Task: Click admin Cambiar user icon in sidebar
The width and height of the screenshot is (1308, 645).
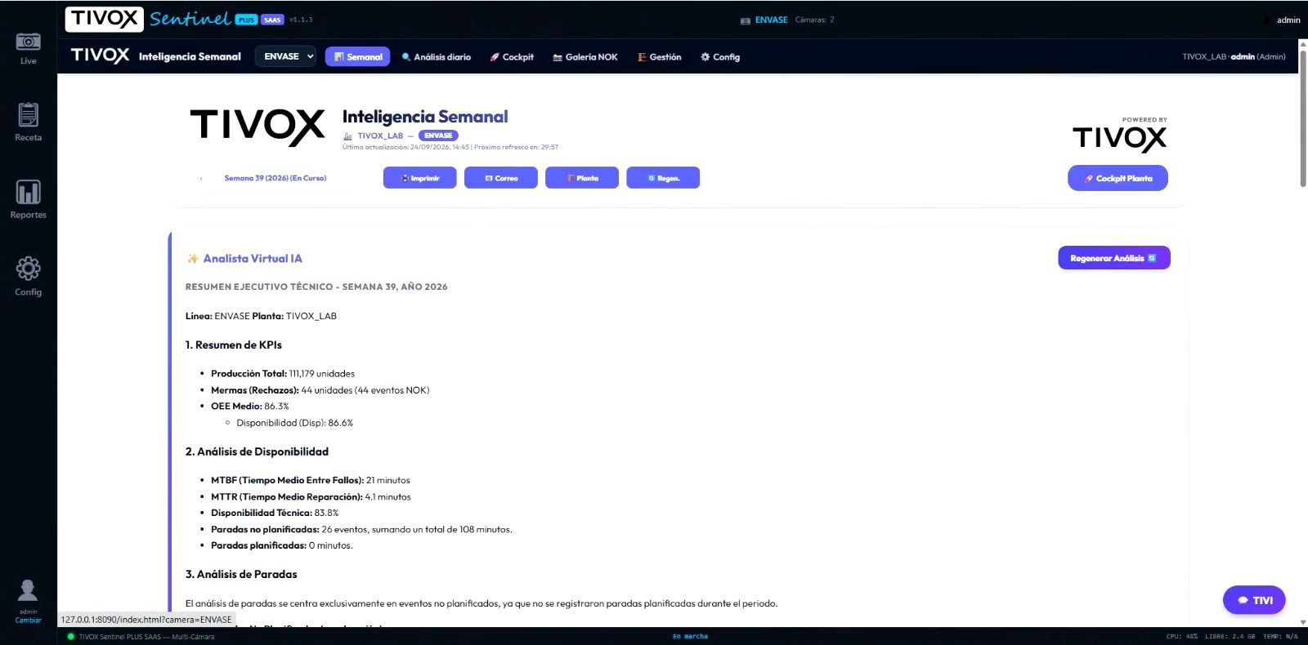Action: coord(28,601)
